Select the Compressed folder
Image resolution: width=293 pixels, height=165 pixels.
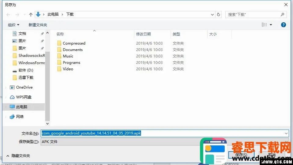[74, 43]
